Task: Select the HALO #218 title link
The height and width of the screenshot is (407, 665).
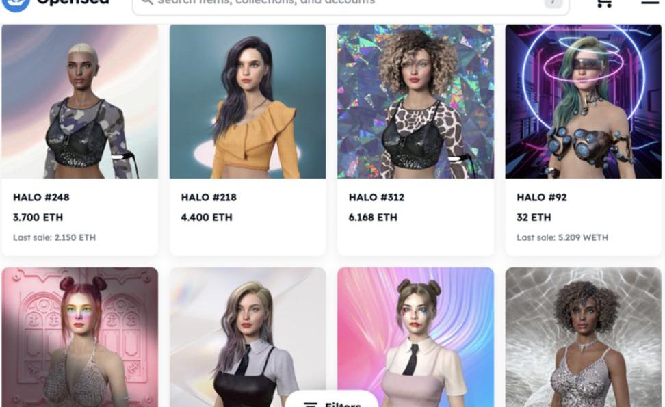Action: 209,197
